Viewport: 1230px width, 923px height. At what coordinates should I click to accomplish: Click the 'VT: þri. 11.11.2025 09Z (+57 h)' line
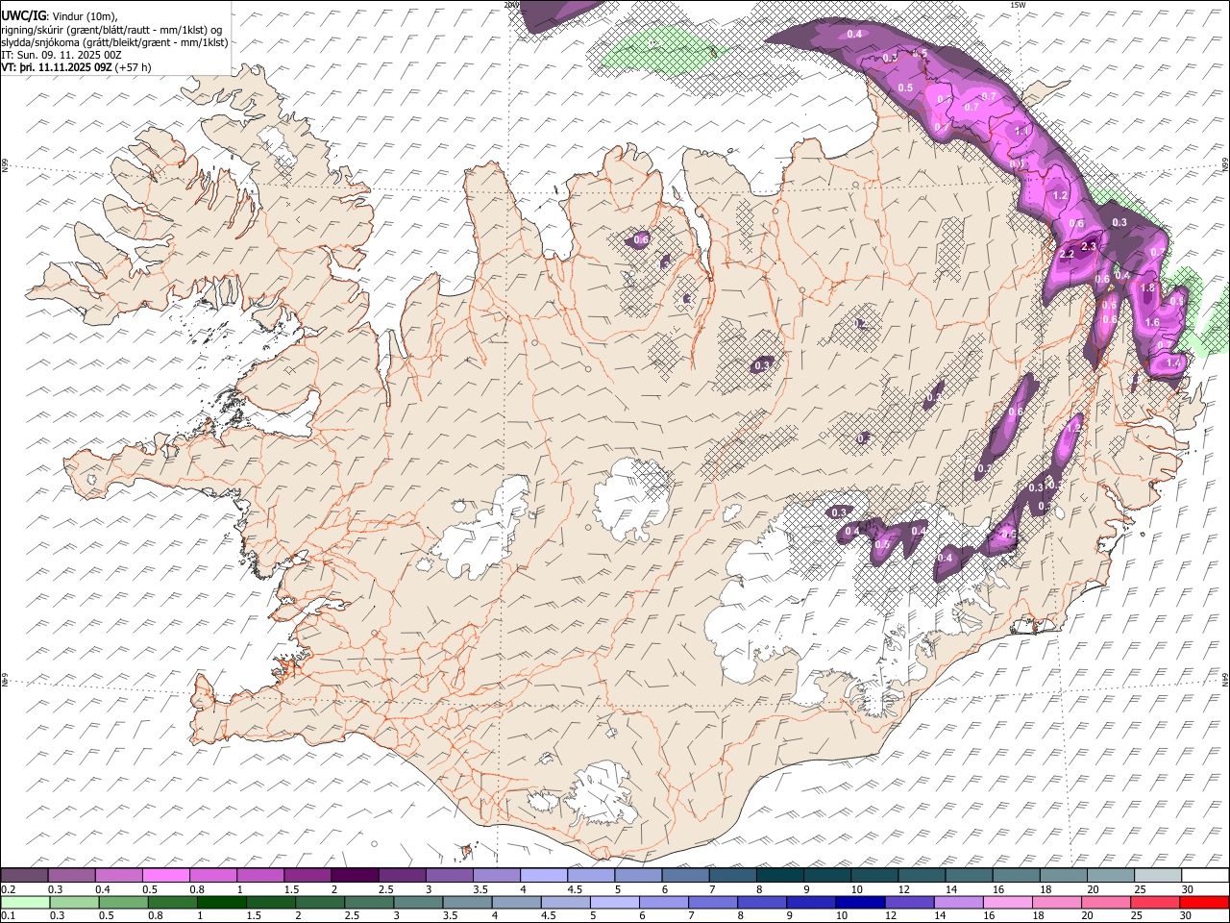click(76, 67)
